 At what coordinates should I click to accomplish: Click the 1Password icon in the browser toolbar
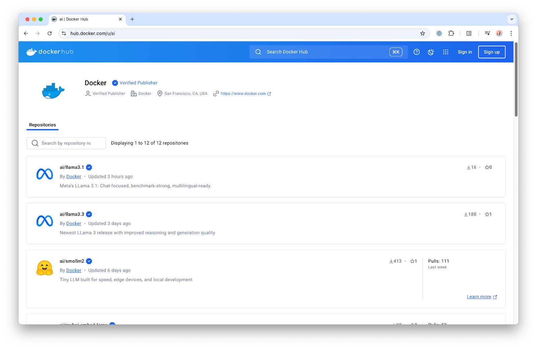tap(439, 33)
